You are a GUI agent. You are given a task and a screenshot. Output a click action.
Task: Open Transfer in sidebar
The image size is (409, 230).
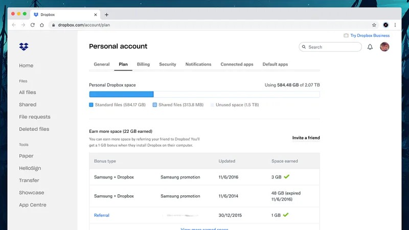(29, 180)
